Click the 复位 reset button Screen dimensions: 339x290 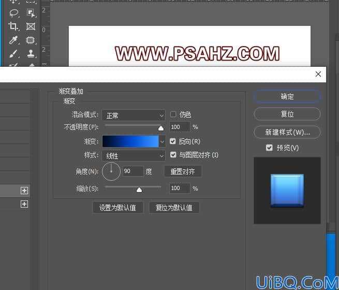point(287,114)
